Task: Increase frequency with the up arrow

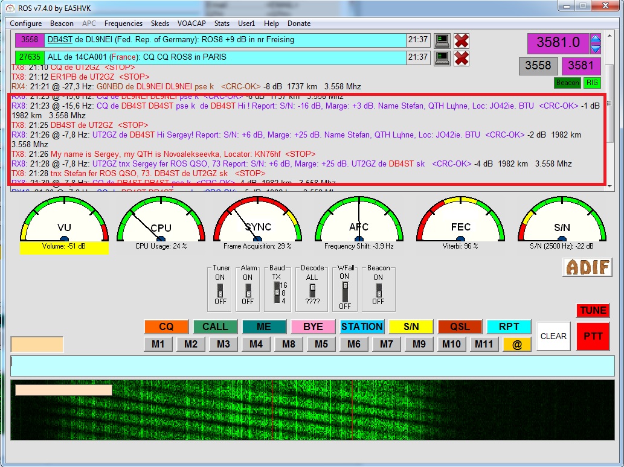Action: pyautogui.click(x=596, y=39)
